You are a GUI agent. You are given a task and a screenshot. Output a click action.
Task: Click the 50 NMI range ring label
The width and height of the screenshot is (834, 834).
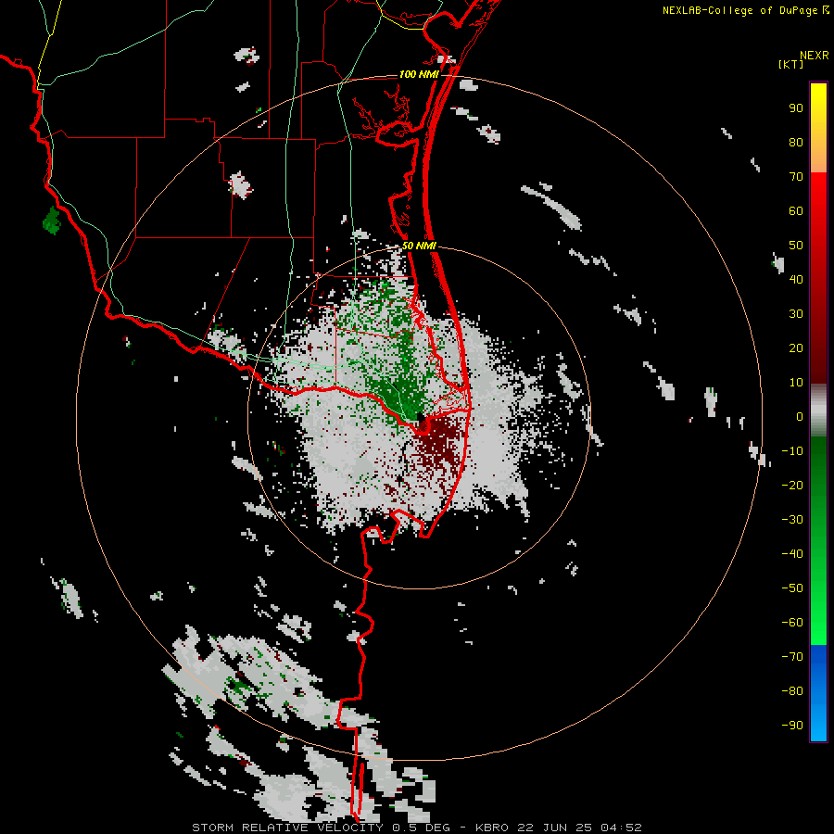click(x=419, y=246)
